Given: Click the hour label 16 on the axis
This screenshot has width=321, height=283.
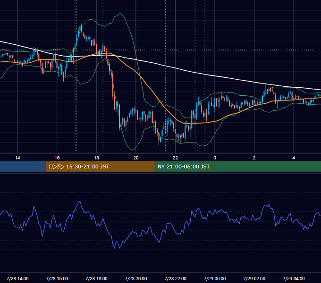Looking at the screenshot, I should tap(57, 158).
